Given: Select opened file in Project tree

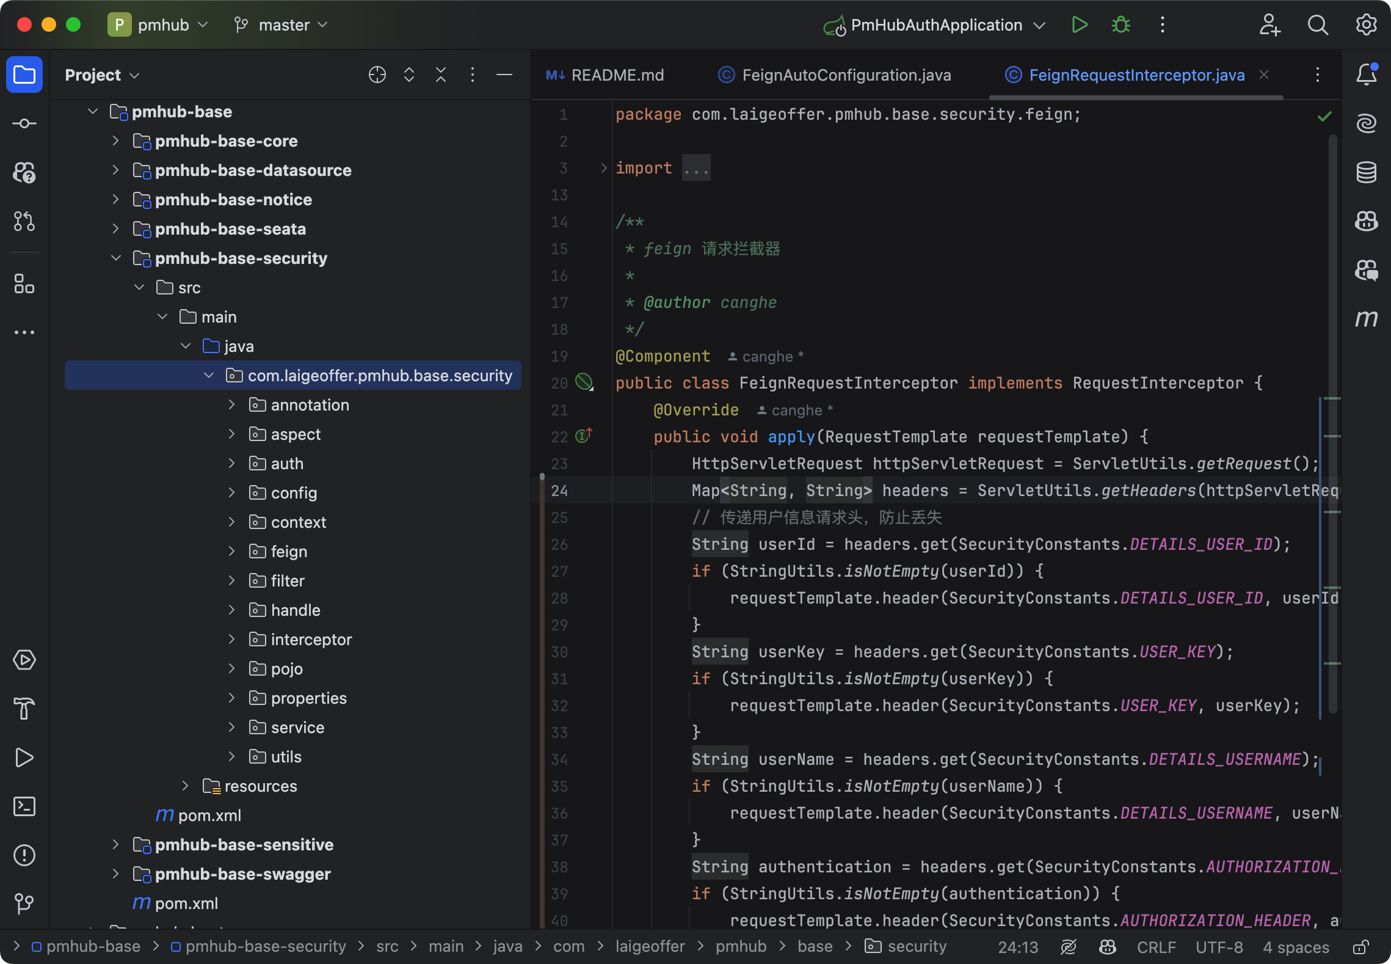Looking at the screenshot, I should tap(377, 75).
